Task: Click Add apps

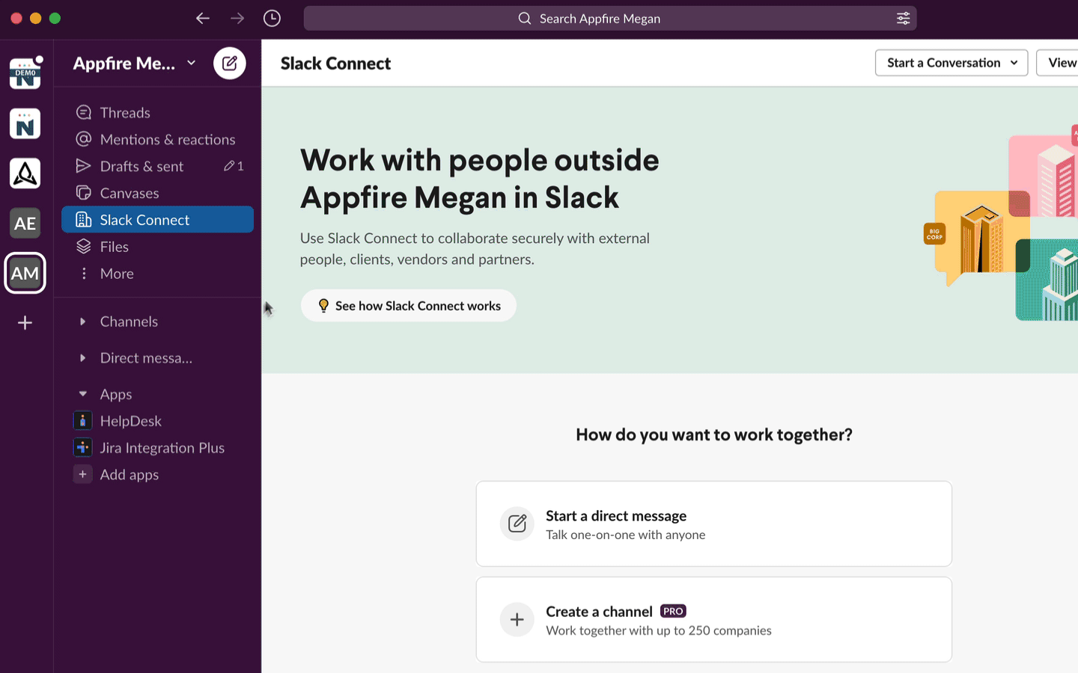Action: coord(157,474)
